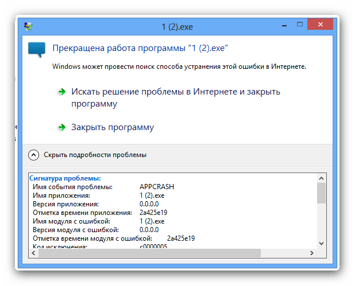Click the Версия модуля с ошибкой label
The width and height of the screenshot is (355, 286).
(76, 230)
